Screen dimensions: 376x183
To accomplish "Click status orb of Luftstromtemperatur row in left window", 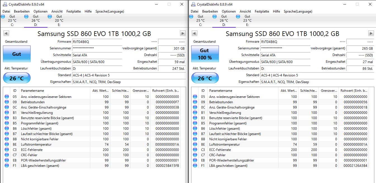I will [7, 145].
